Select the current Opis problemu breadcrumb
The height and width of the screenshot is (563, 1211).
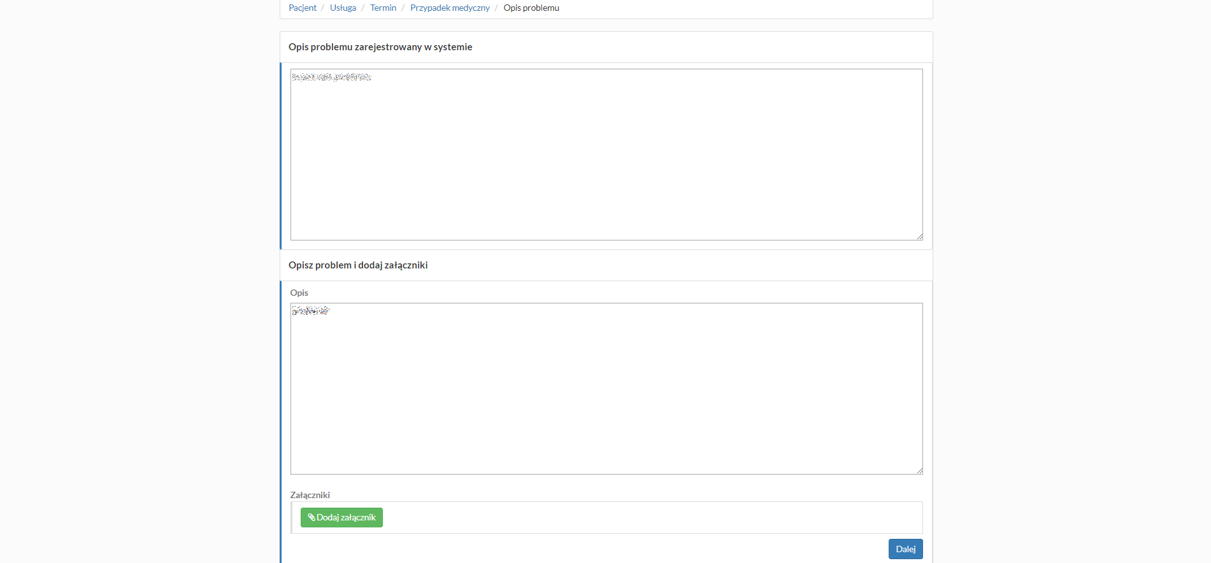pos(531,8)
